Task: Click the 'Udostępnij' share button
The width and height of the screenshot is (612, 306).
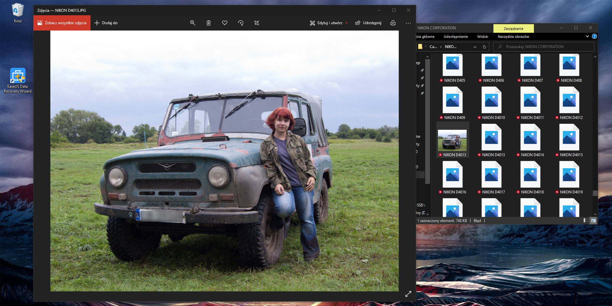Action: [x=368, y=23]
